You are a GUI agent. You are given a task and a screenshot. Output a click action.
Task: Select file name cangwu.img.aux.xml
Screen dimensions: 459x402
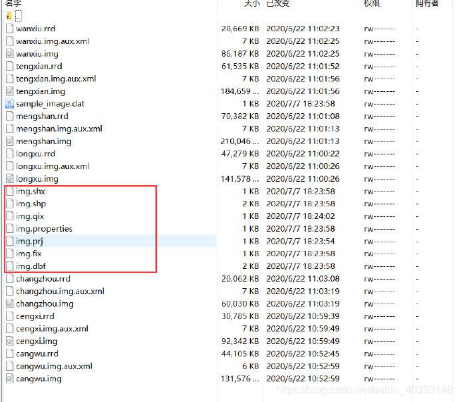click(54, 366)
